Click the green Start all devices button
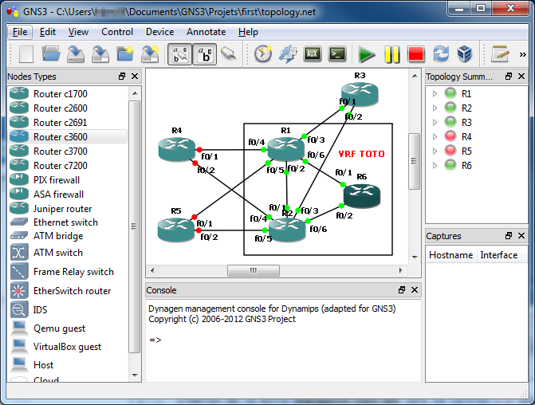Viewport: 535px width, 405px height. click(367, 54)
